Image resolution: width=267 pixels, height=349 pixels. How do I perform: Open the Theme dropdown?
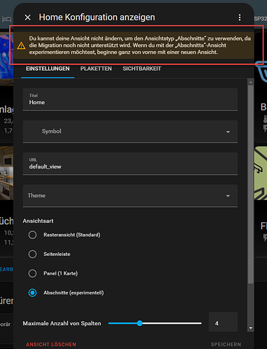coord(130,196)
